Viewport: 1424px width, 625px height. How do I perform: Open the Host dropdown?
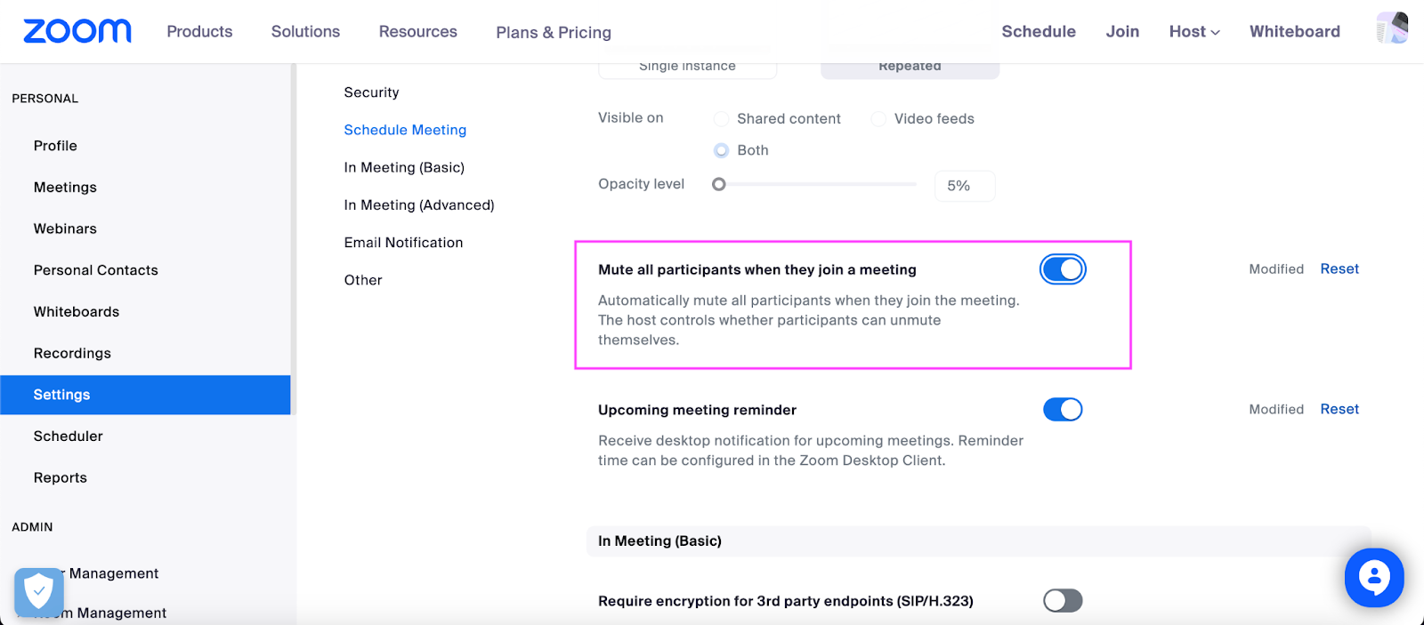point(1193,31)
